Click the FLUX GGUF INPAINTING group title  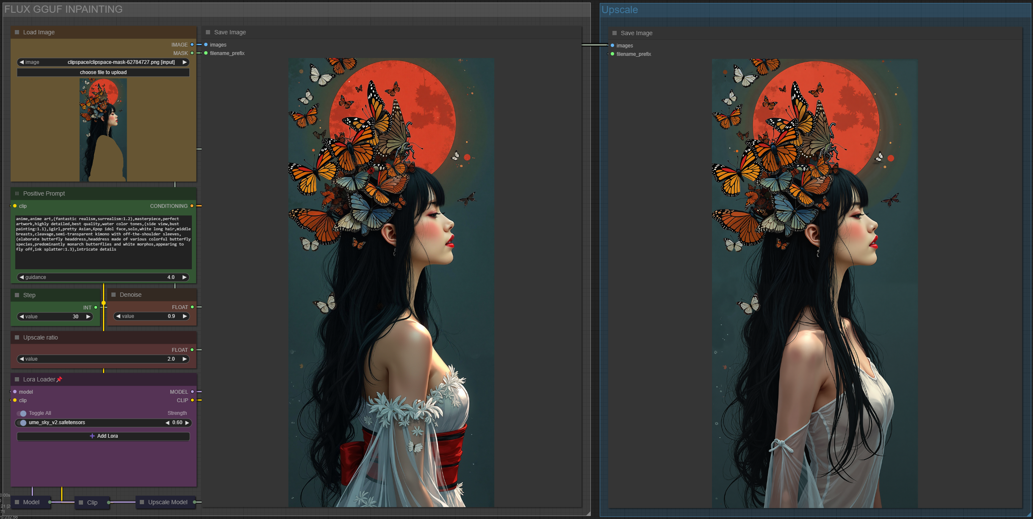64,9
